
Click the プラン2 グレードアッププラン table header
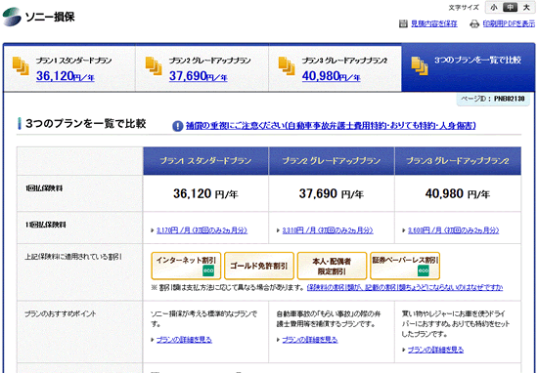click(332, 161)
